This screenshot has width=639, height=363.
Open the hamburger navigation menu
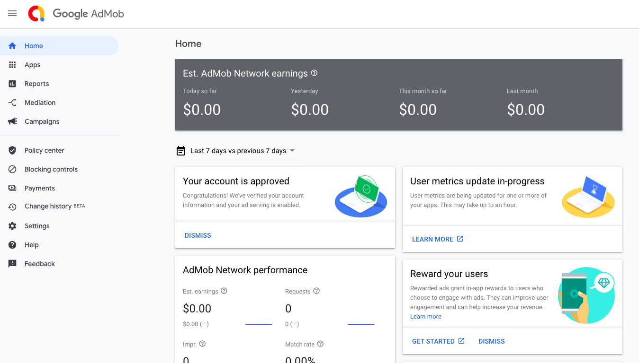pyautogui.click(x=12, y=14)
